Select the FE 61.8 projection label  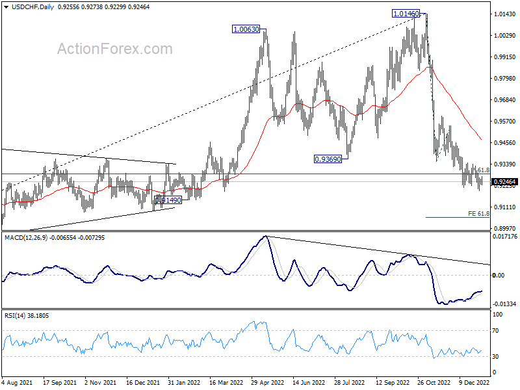click(x=478, y=214)
